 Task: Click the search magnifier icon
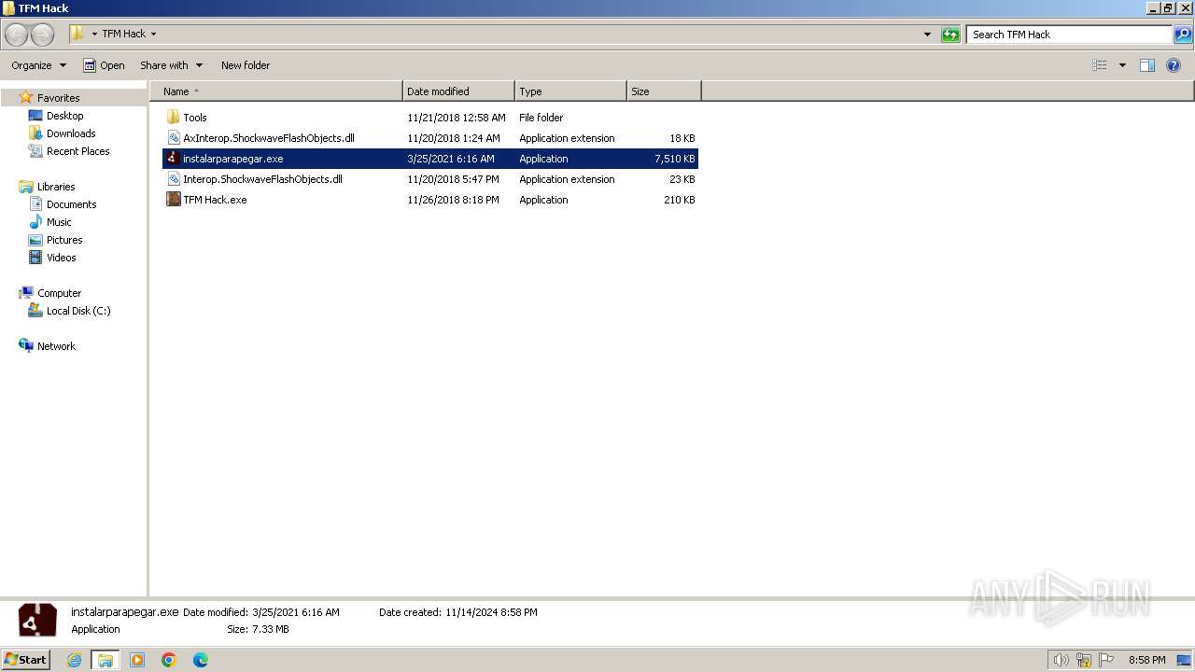click(1183, 35)
